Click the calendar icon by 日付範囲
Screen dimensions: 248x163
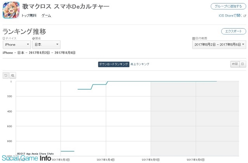click(193, 38)
